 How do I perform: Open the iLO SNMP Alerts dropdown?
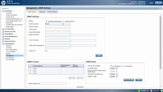114,68
